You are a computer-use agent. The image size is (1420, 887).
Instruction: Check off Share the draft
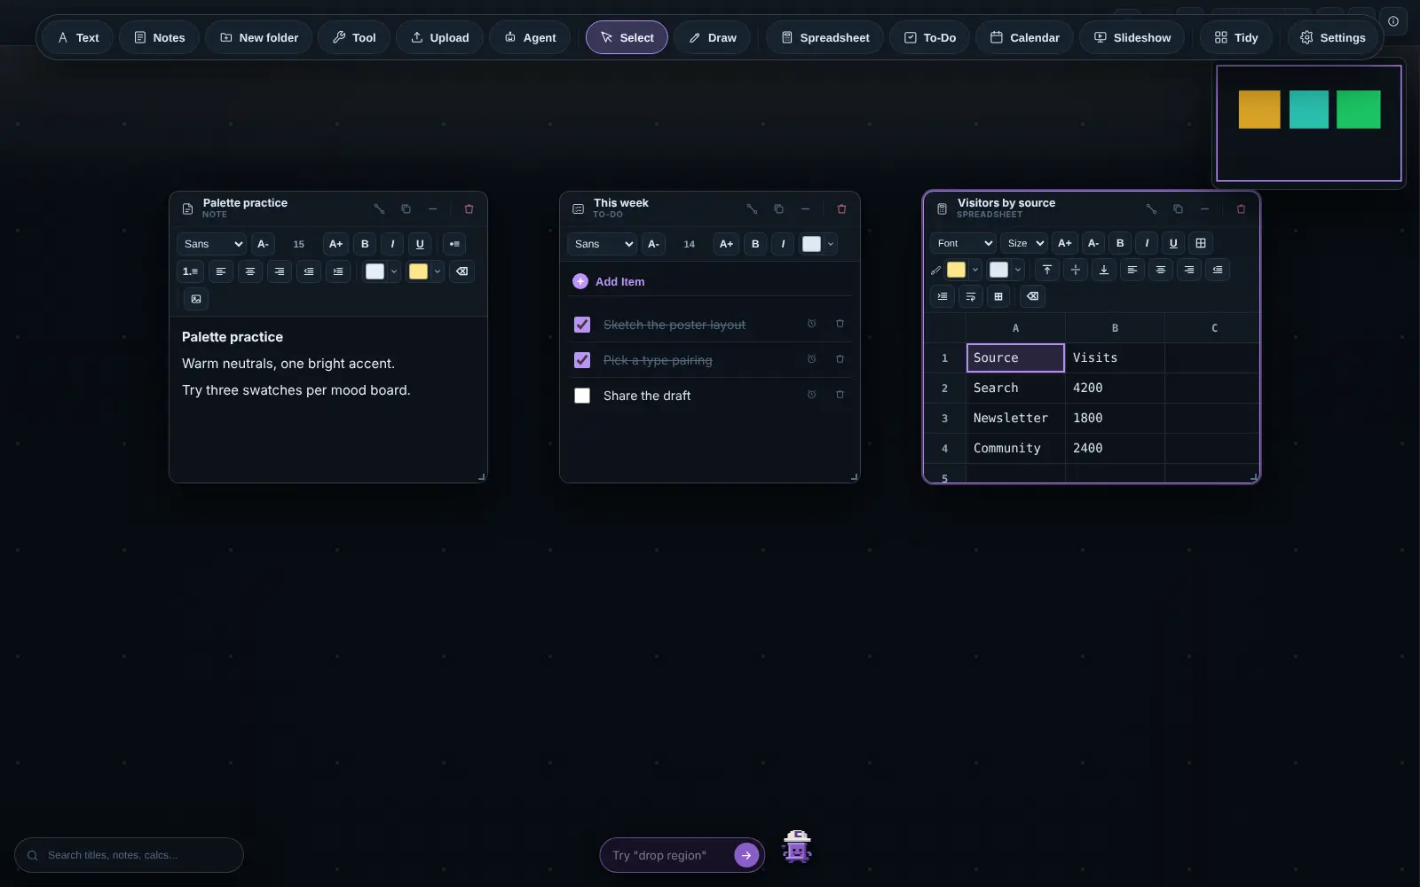pos(582,396)
